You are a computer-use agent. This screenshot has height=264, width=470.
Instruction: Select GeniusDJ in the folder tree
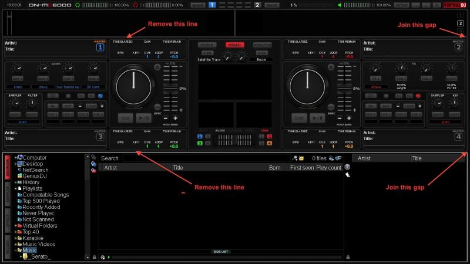point(35,176)
